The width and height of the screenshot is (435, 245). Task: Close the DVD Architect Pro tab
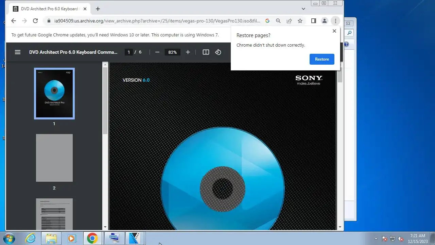tap(85, 9)
